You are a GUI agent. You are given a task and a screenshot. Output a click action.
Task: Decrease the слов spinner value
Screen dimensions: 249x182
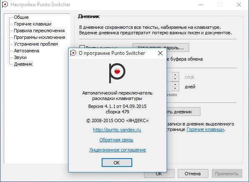pyautogui.click(x=175, y=79)
